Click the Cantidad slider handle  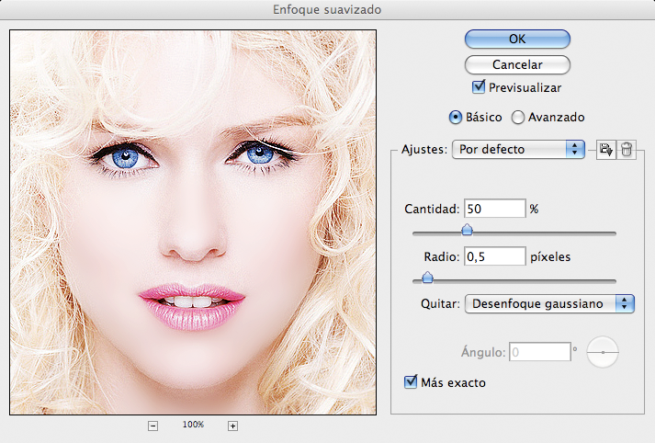[467, 231]
